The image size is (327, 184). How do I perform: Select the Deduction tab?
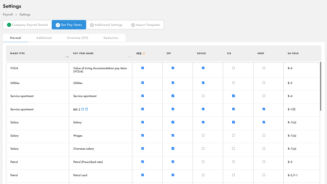pyautogui.click(x=111, y=38)
